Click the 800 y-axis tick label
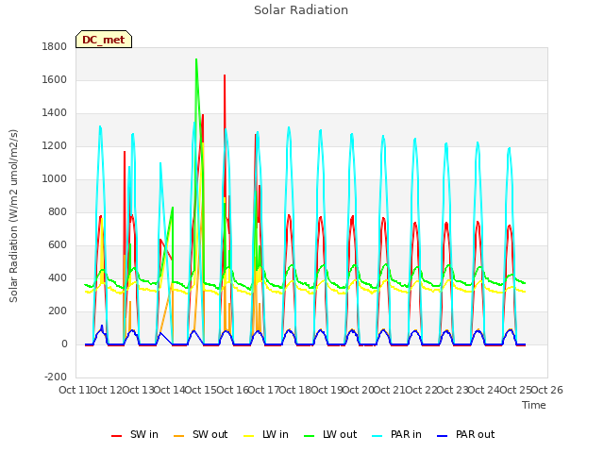This screenshot has width=604, height=453. (58, 211)
